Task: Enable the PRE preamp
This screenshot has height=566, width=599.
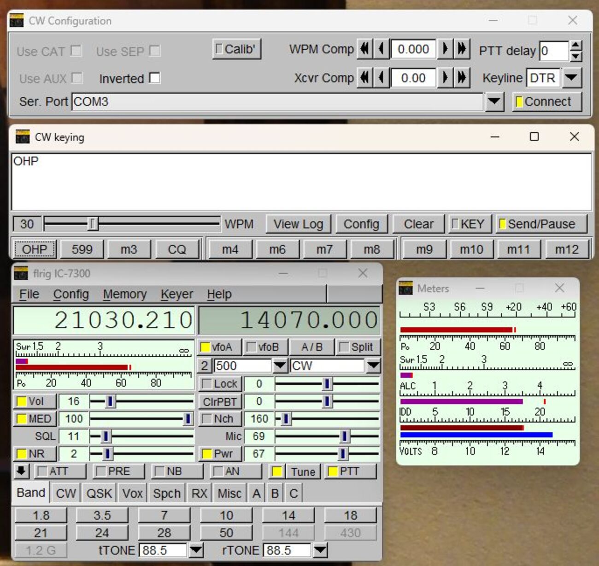Action: pyautogui.click(x=119, y=471)
